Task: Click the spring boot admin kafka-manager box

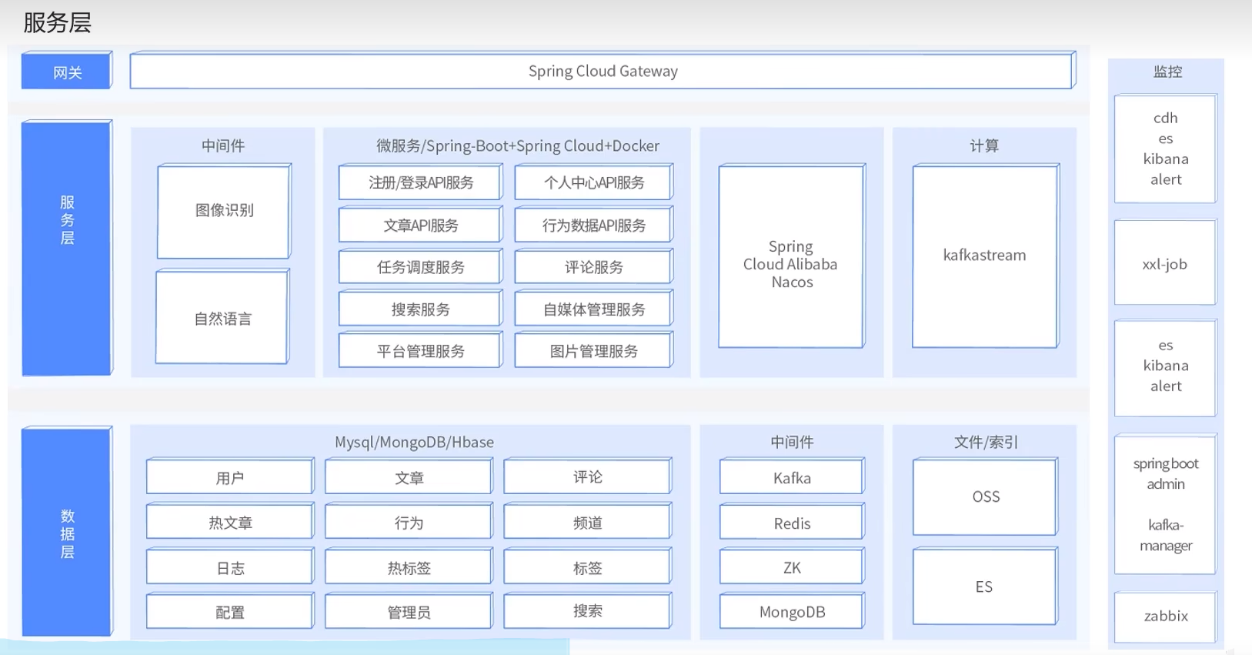Action: (x=1165, y=504)
